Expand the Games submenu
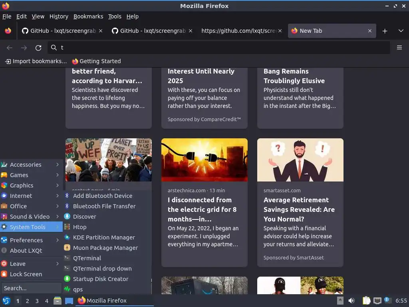This screenshot has width=409, height=307. (31, 175)
